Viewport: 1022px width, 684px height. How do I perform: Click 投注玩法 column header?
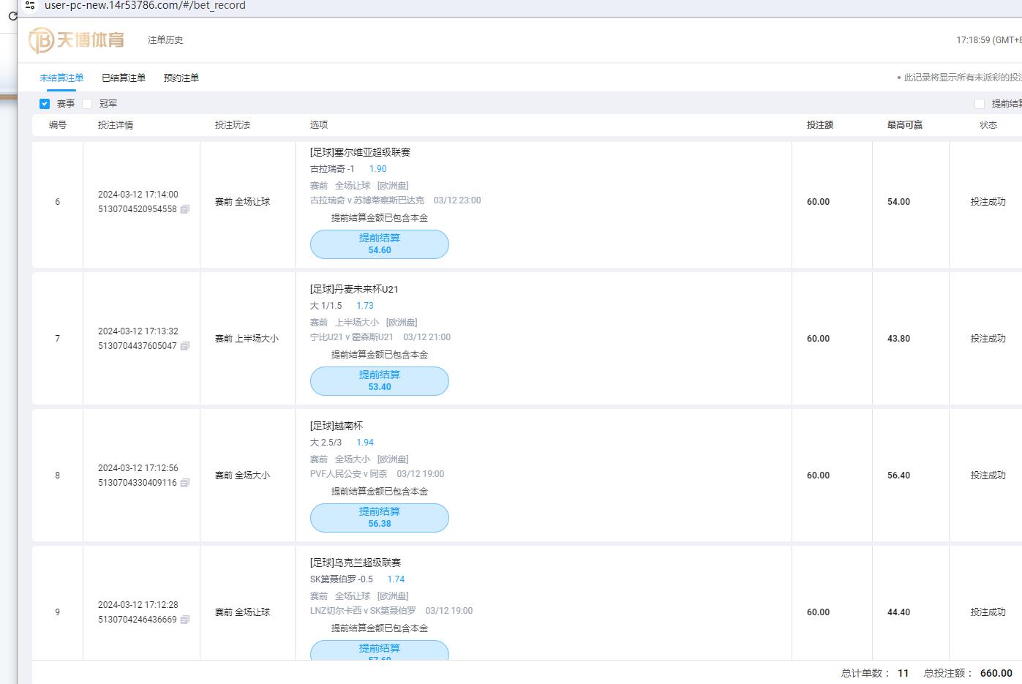tap(233, 125)
